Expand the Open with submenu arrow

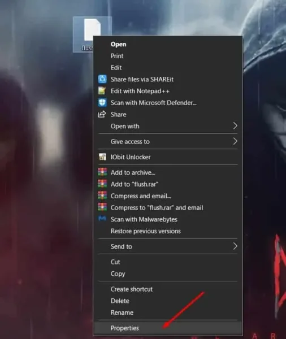click(x=235, y=126)
